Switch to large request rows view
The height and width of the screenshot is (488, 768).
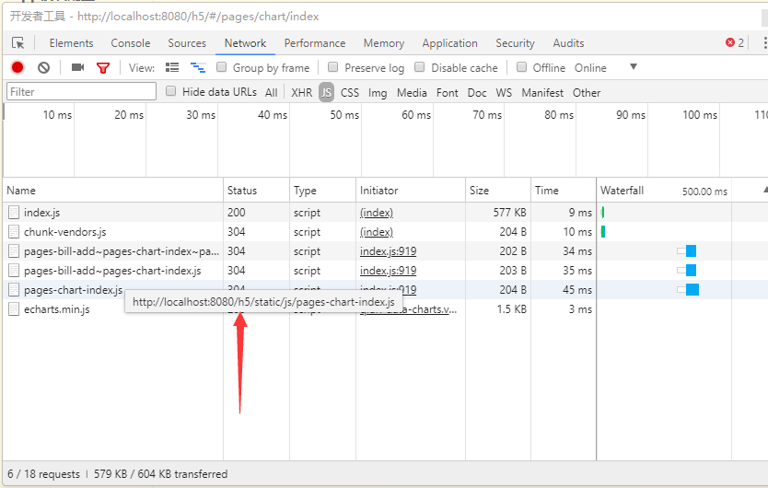point(172,67)
